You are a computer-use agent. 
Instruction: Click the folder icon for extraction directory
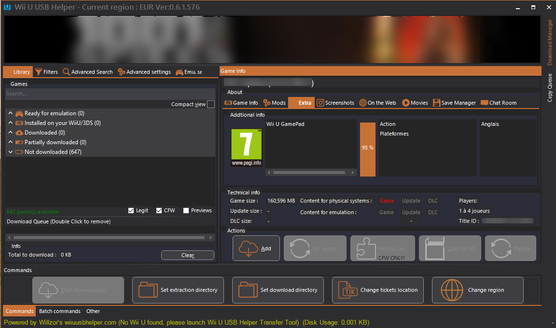tap(148, 290)
